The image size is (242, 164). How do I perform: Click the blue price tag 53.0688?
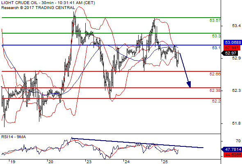point(233,42)
